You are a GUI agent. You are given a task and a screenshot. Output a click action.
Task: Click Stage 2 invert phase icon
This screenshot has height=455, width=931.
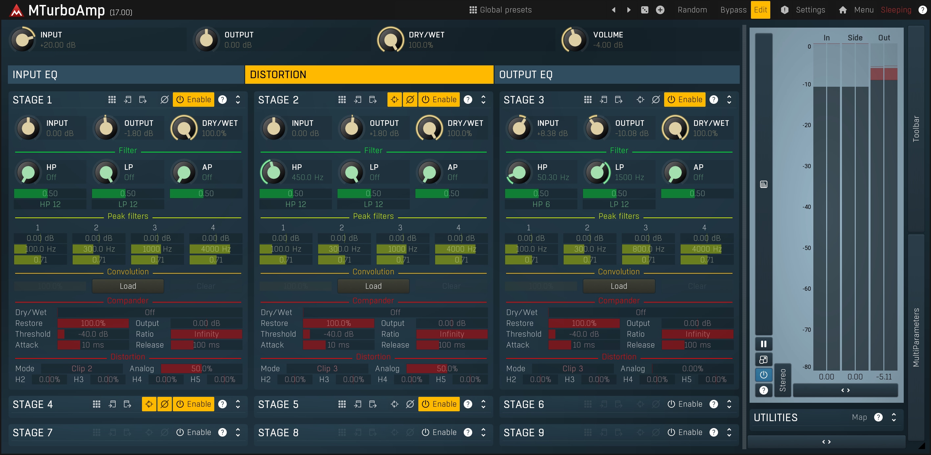(x=410, y=100)
